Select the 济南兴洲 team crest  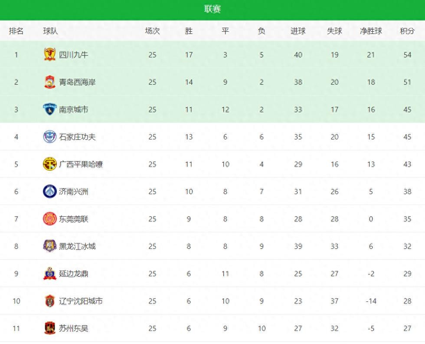[x=50, y=192]
